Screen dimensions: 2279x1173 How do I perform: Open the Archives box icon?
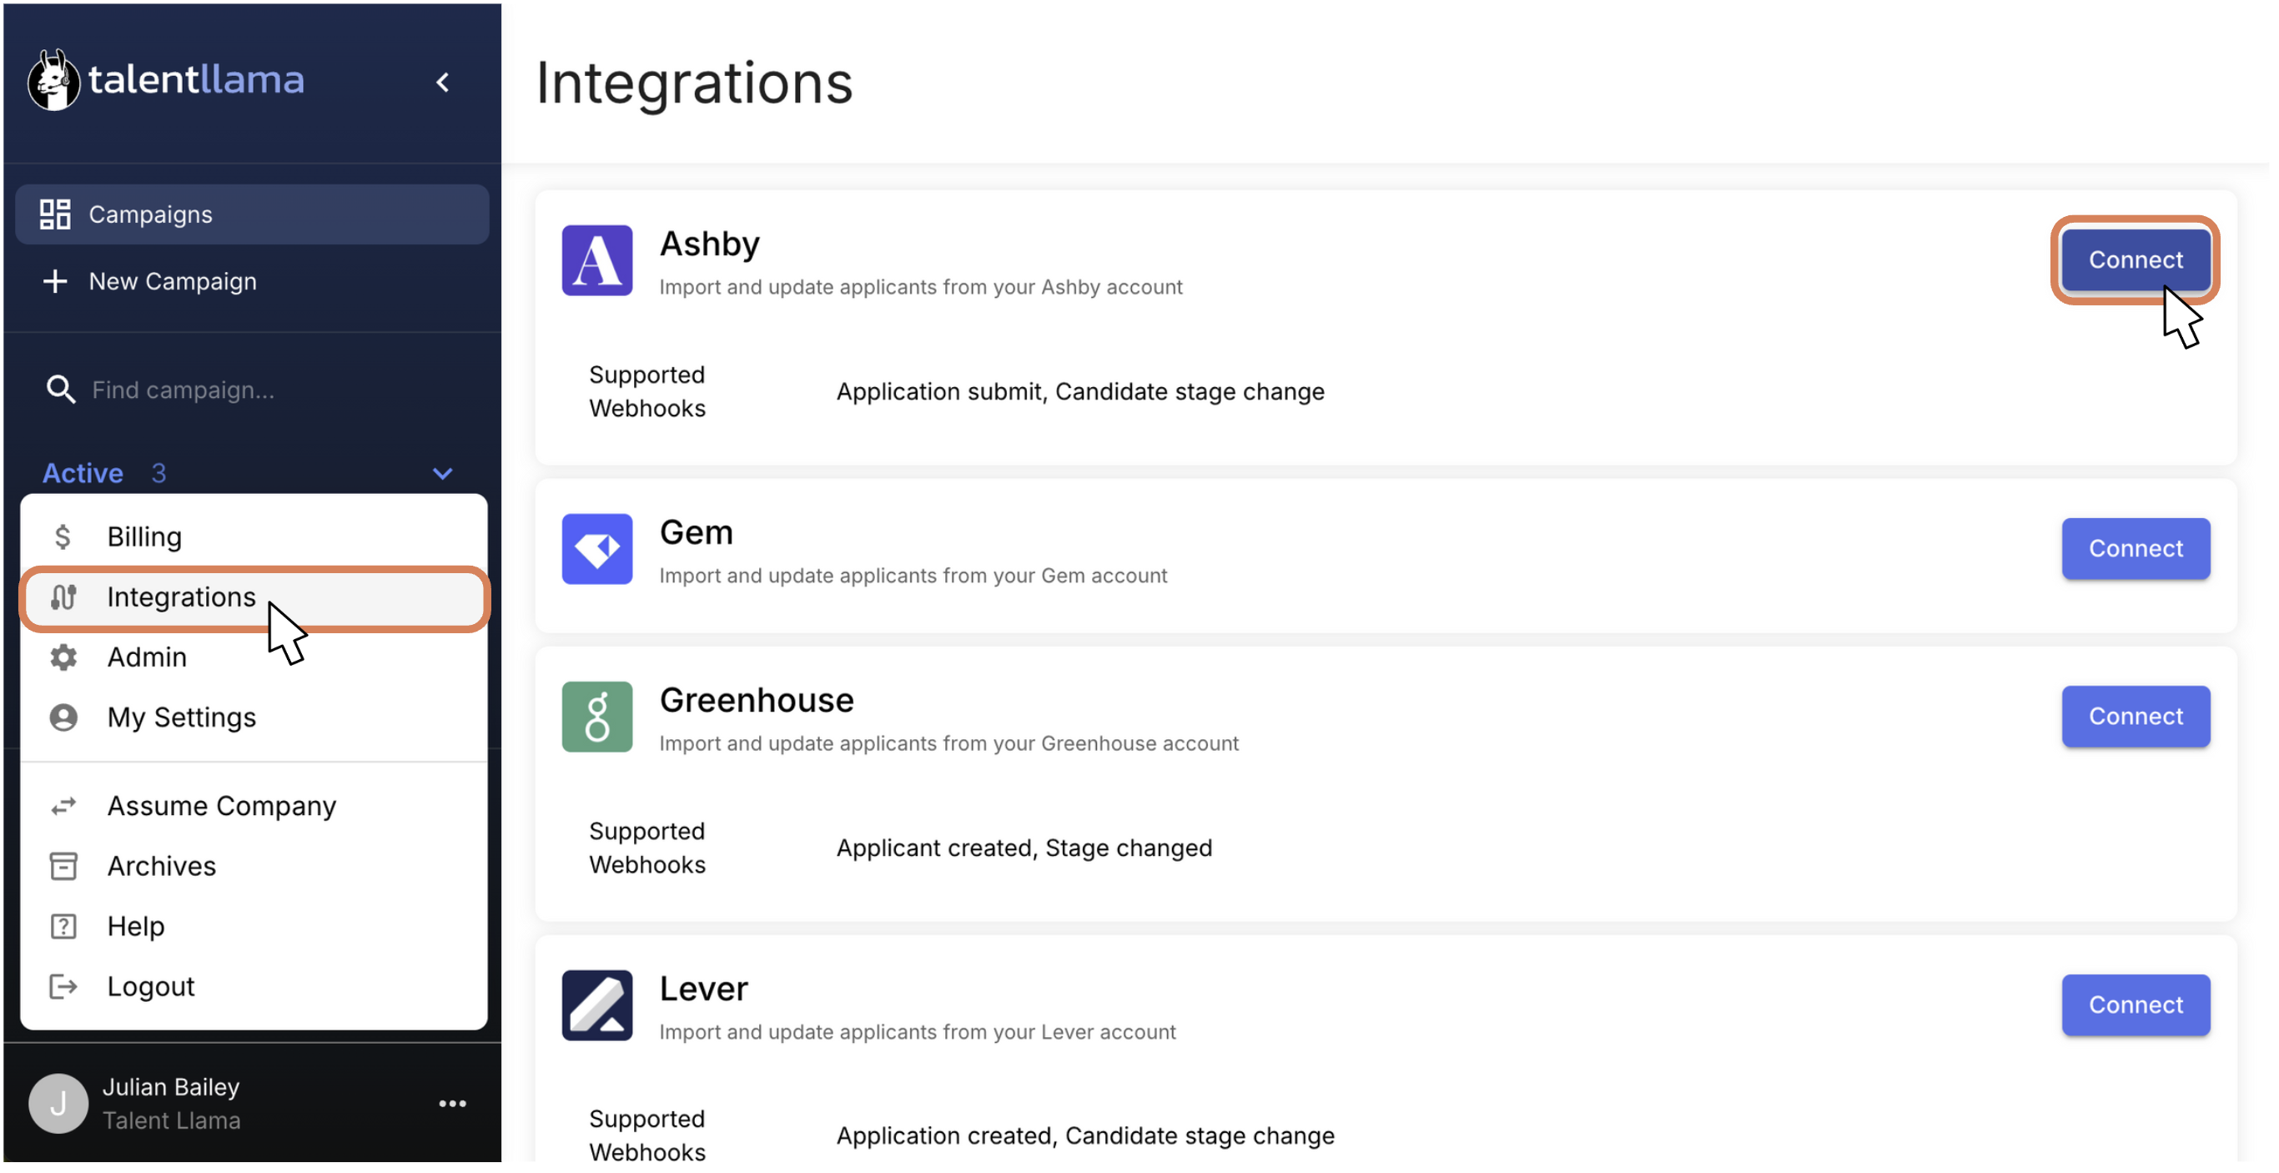point(63,867)
